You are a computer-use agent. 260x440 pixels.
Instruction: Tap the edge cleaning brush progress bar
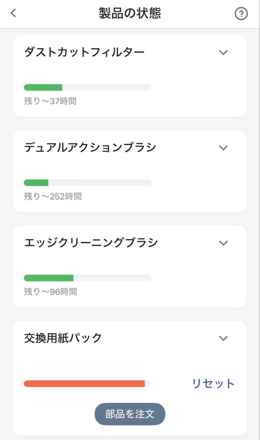[x=87, y=278]
